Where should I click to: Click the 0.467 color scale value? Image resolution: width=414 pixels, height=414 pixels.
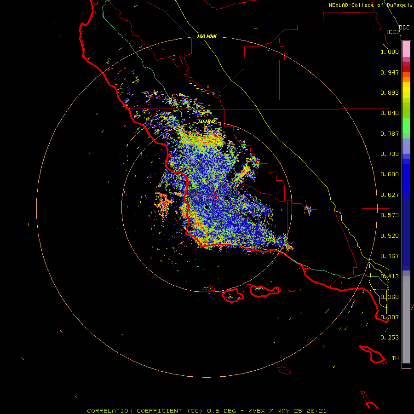click(x=390, y=256)
